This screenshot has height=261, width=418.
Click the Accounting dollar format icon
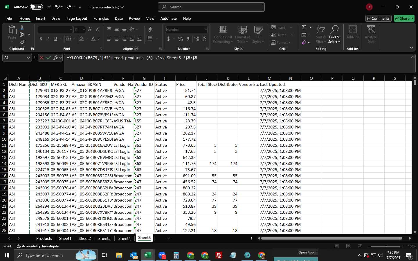pos(168,39)
